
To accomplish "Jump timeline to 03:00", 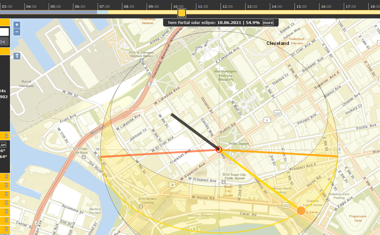I will 7,6.
